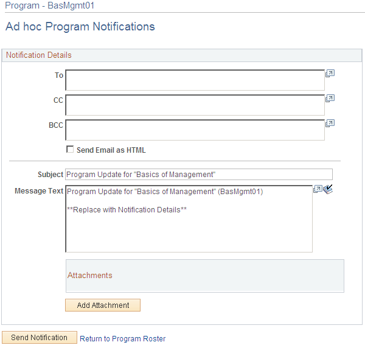This screenshot has height=345, width=365.
Task: Focus the Subject text field
Action: point(199,175)
